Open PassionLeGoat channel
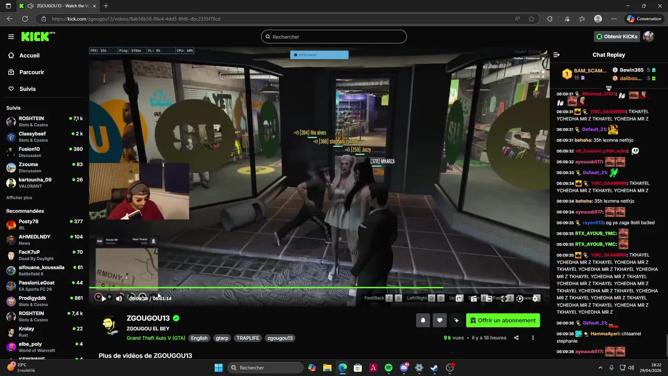Viewport: 668px width, 376px height. click(x=44, y=286)
